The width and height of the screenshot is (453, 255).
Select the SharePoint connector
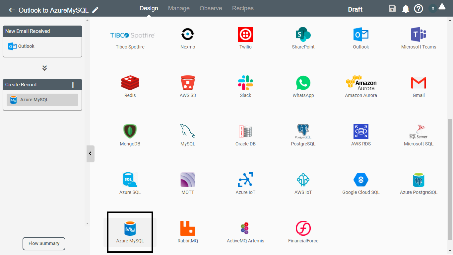303,39
